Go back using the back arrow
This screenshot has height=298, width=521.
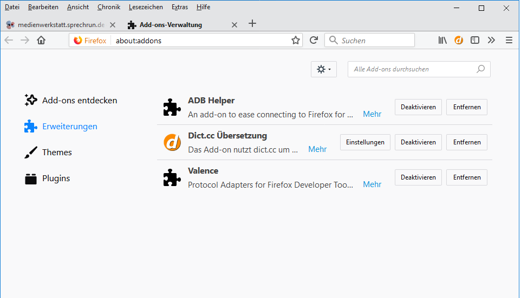(x=9, y=40)
